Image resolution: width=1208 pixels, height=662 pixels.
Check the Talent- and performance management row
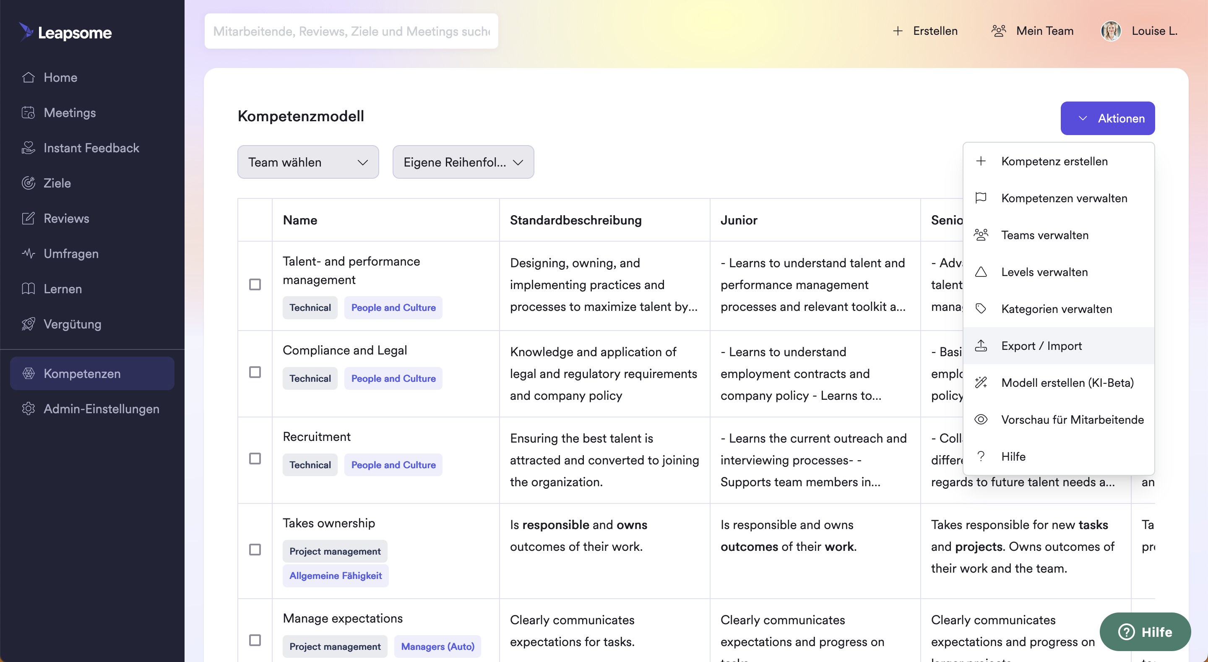coord(255,284)
